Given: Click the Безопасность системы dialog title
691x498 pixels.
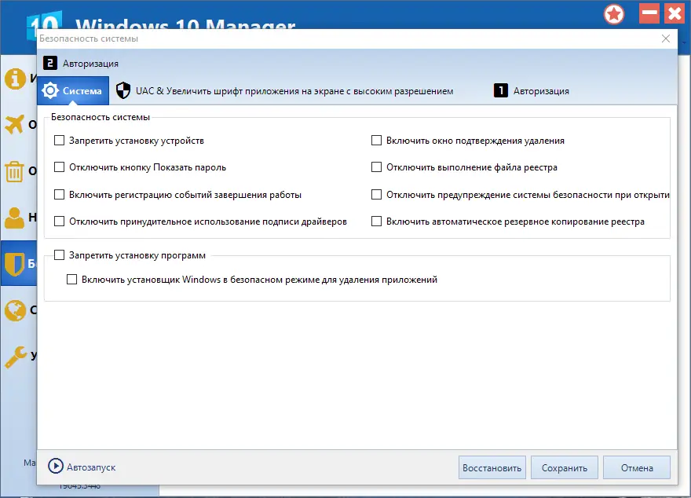Looking at the screenshot, I should (x=89, y=38).
